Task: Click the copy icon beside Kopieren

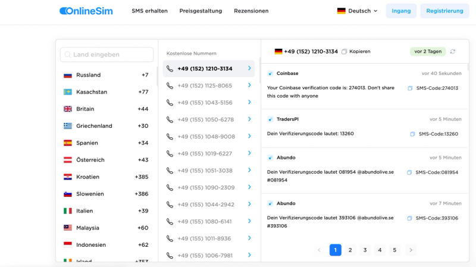Action: 344,52
